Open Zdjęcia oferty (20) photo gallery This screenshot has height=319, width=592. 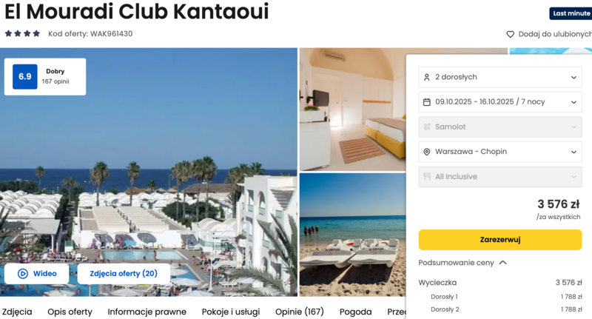click(124, 274)
